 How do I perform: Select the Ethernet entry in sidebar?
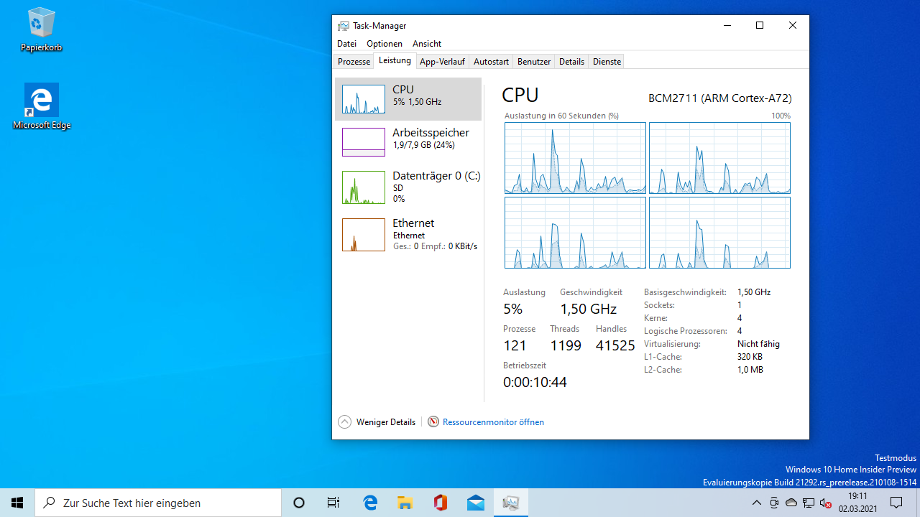coord(408,234)
